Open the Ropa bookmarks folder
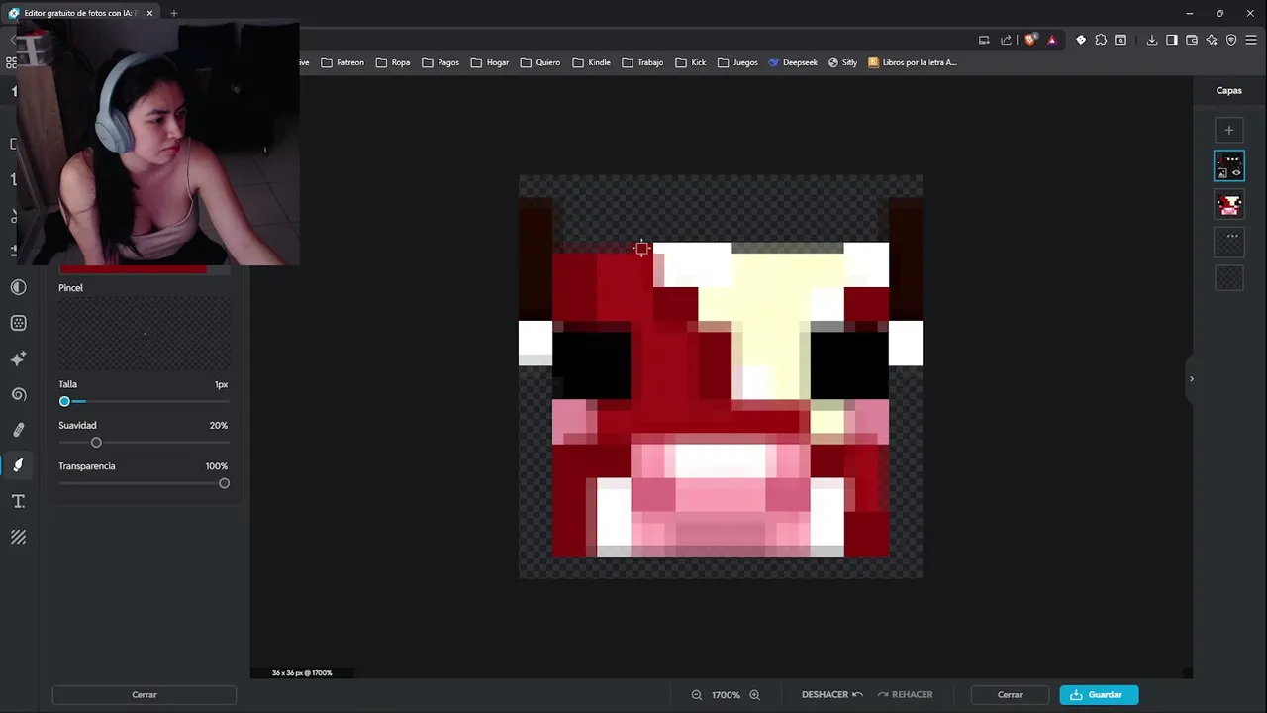1267x713 pixels. pyautogui.click(x=393, y=62)
